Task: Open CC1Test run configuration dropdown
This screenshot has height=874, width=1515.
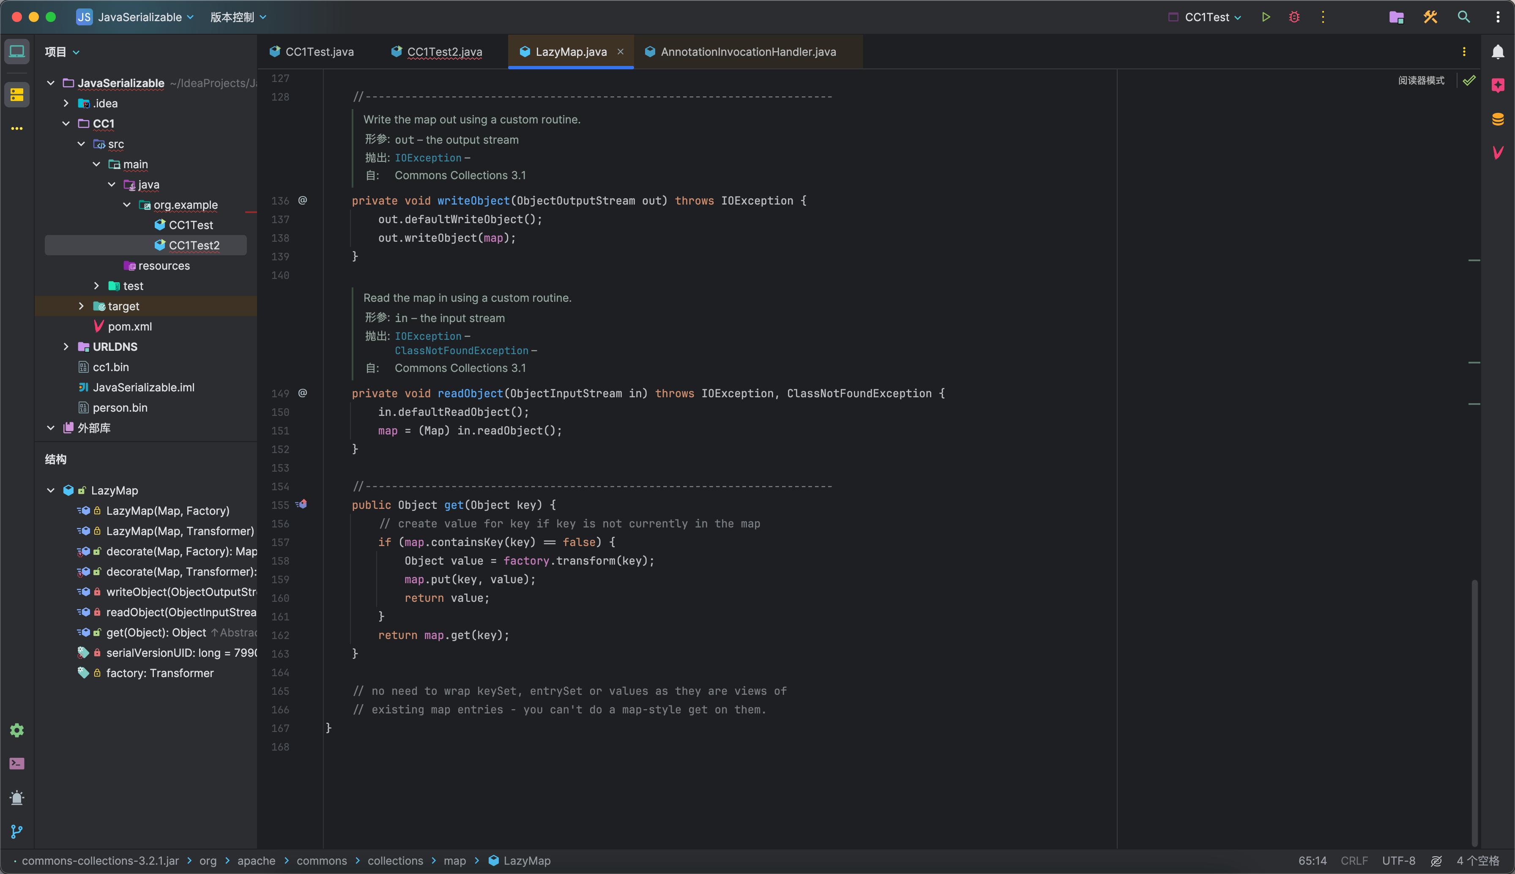Action: (1205, 17)
